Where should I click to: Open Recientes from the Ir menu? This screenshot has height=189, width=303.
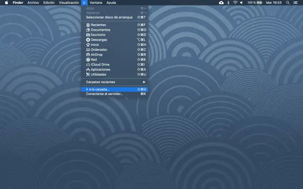click(98, 25)
